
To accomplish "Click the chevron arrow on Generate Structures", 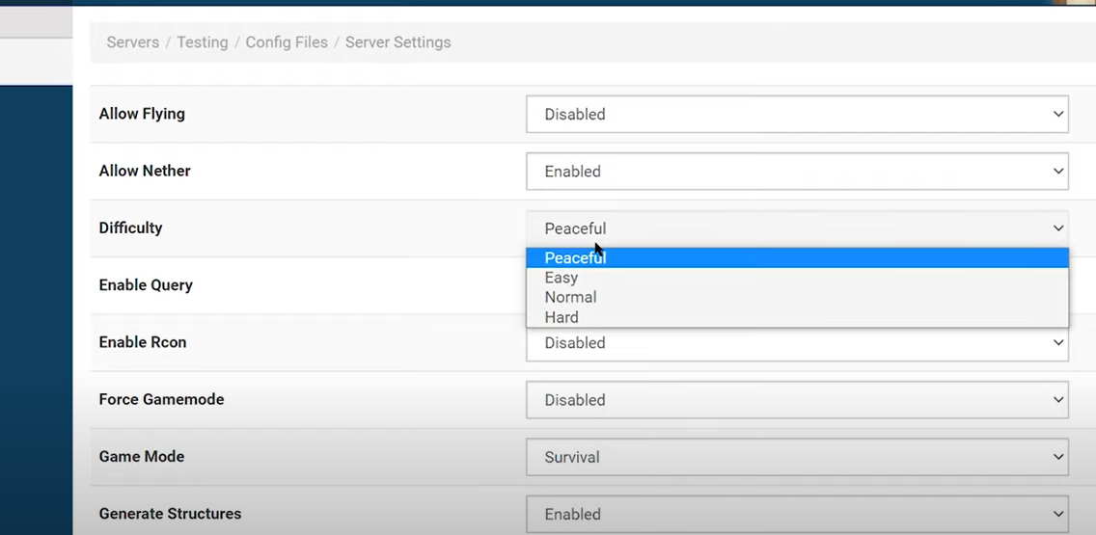I will (x=1057, y=515).
